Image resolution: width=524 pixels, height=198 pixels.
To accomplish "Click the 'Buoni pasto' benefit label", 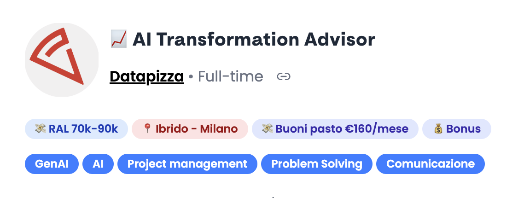I will [309, 129].
